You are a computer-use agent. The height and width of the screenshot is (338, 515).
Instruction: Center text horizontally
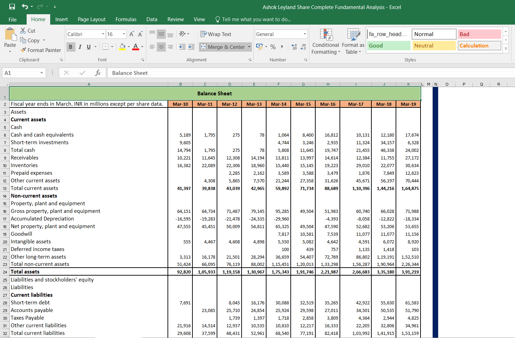[161, 47]
